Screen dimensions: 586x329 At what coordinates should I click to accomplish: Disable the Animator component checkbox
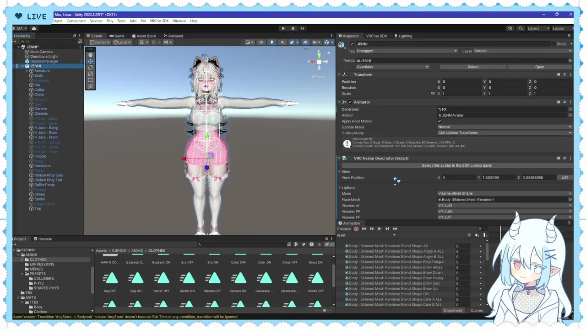click(350, 102)
